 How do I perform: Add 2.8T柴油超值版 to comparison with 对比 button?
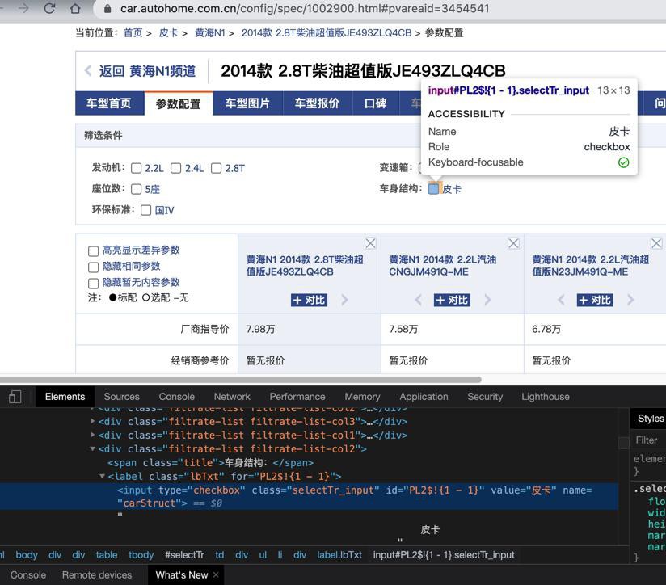[310, 300]
